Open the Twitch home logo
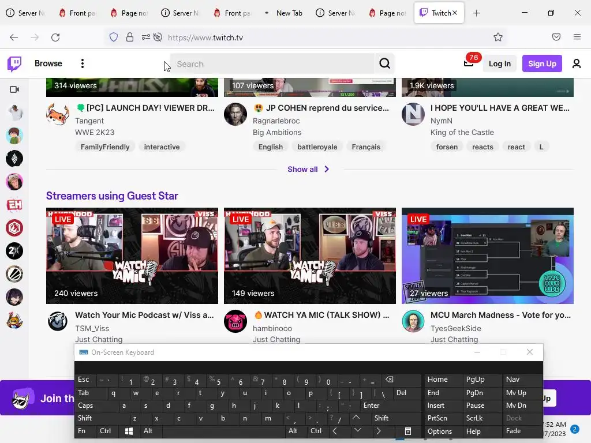This screenshot has height=443, width=591. point(14,63)
